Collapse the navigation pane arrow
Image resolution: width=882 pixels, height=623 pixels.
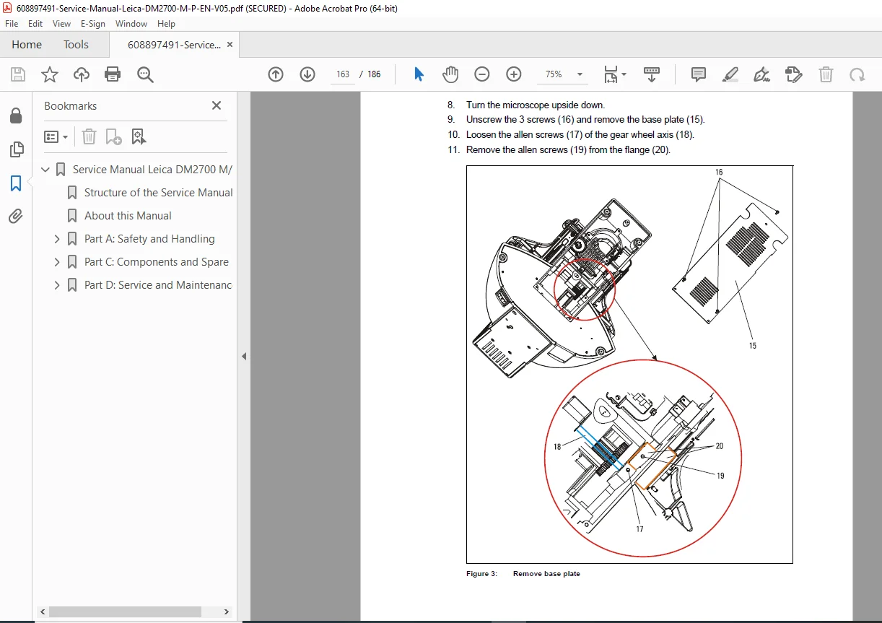tap(244, 357)
